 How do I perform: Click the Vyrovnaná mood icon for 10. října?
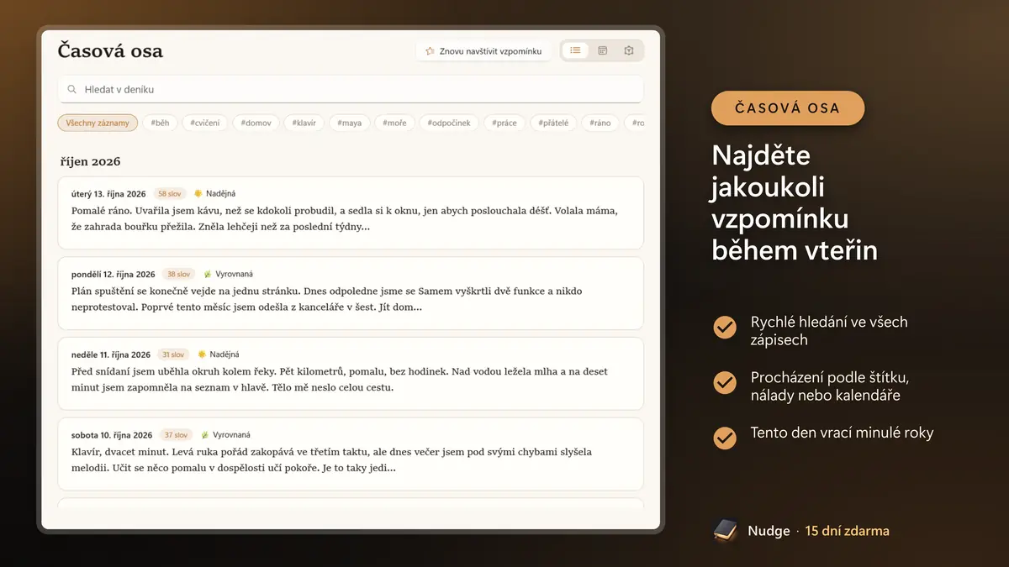pos(204,435)
